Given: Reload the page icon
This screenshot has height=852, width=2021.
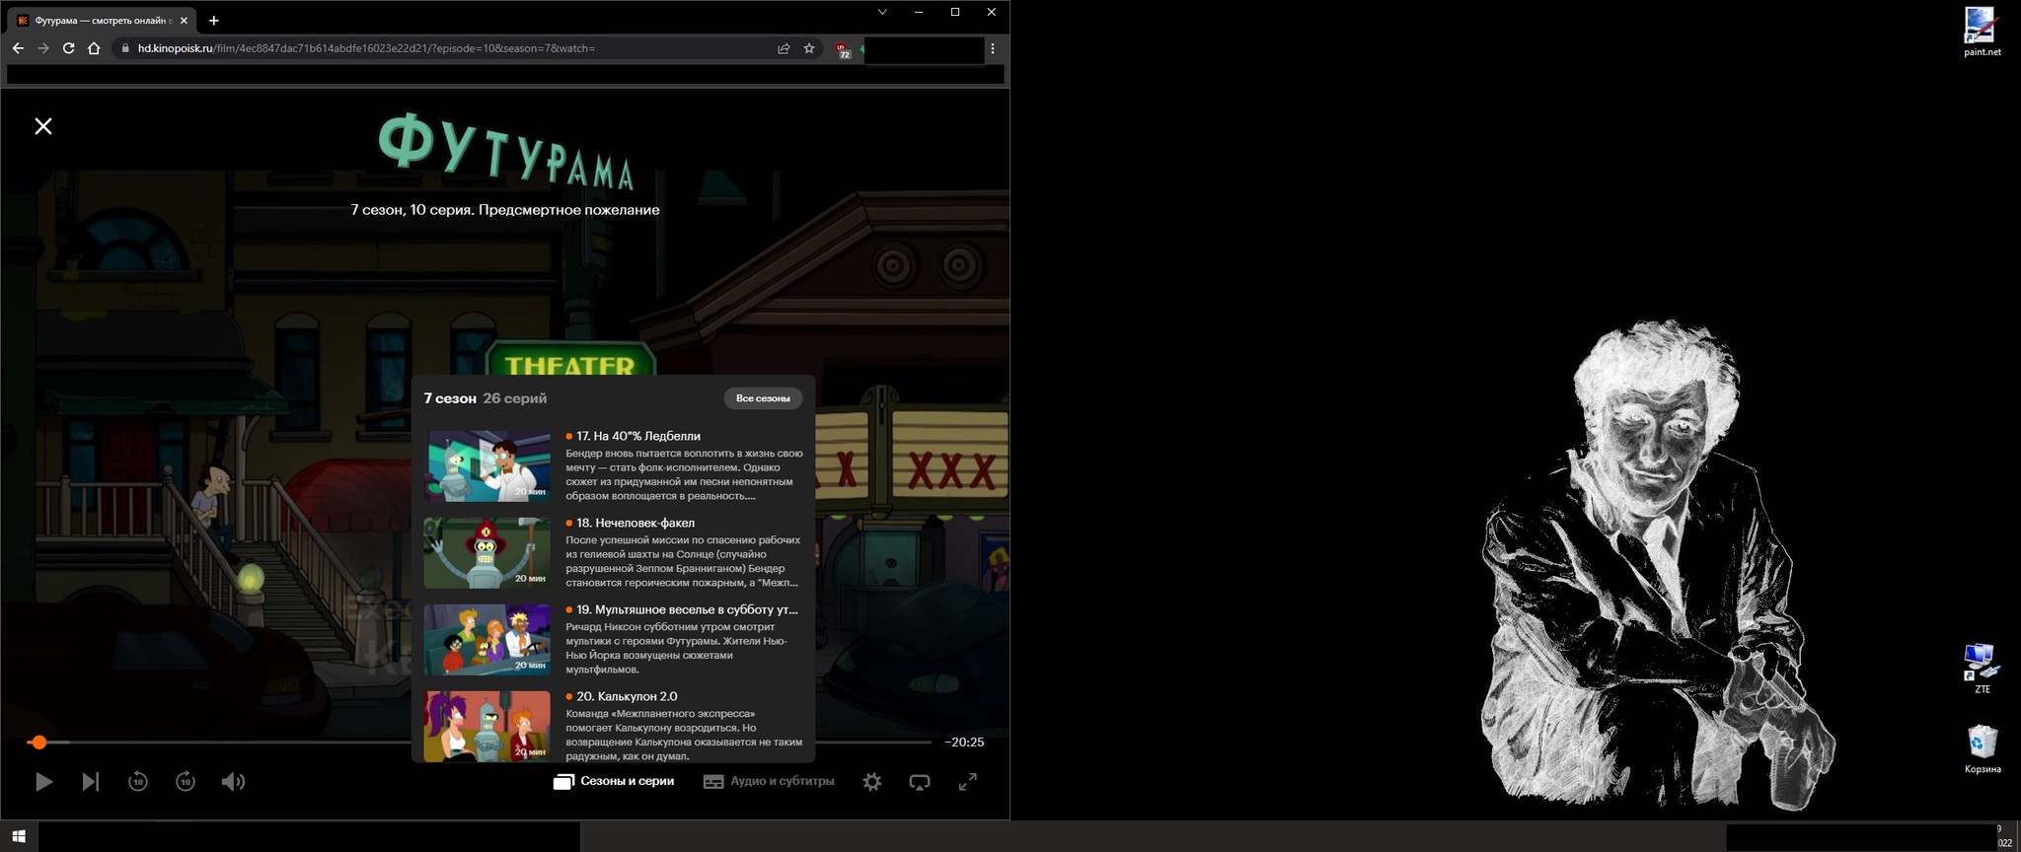Looking at the screenshot, I should pyautogui.click(x=68, y=48).
